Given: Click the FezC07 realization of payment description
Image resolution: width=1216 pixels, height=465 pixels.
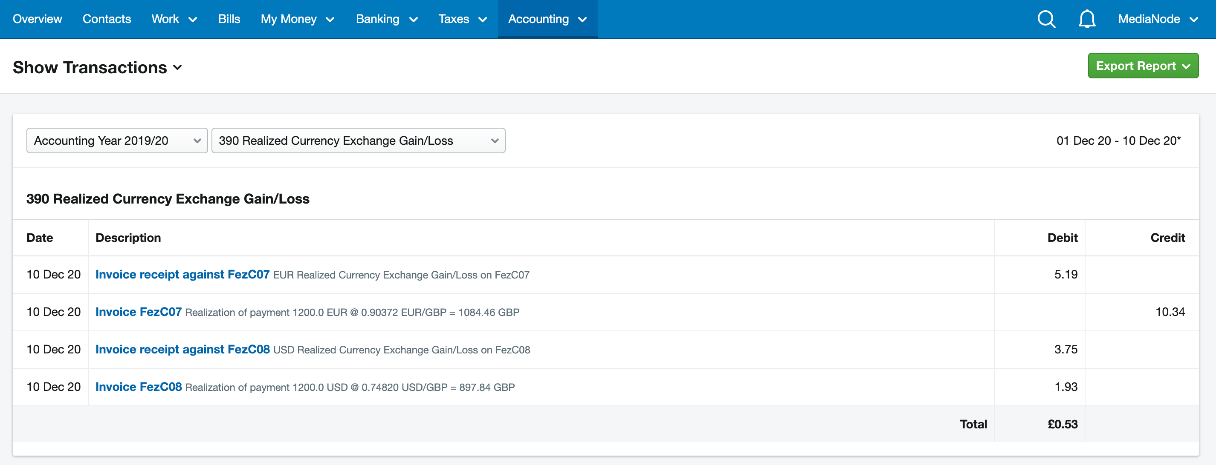Looking at the screenshot, I should [352, 312].
